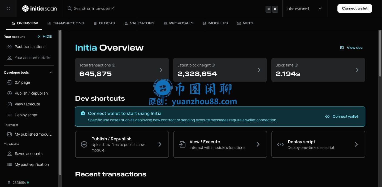Image resolution: width=382 pixels, height=187 pixels.
Task: Open the Deploy script shortcut card
Action: [318, 144]
